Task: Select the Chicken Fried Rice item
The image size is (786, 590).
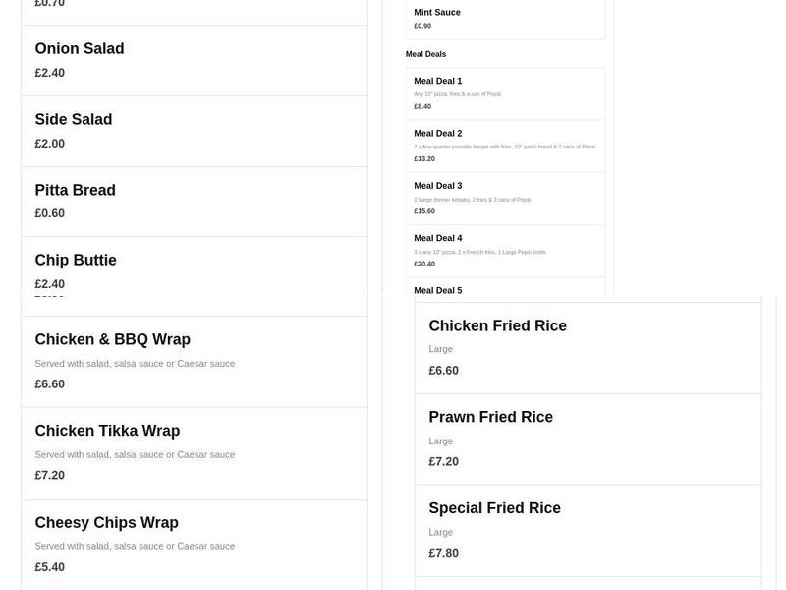Action: (497, 325)
